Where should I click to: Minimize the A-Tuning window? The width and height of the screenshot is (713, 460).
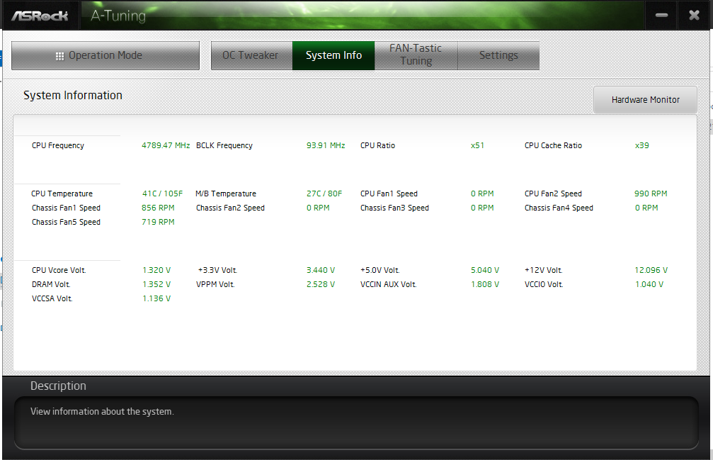click(661, 15)
